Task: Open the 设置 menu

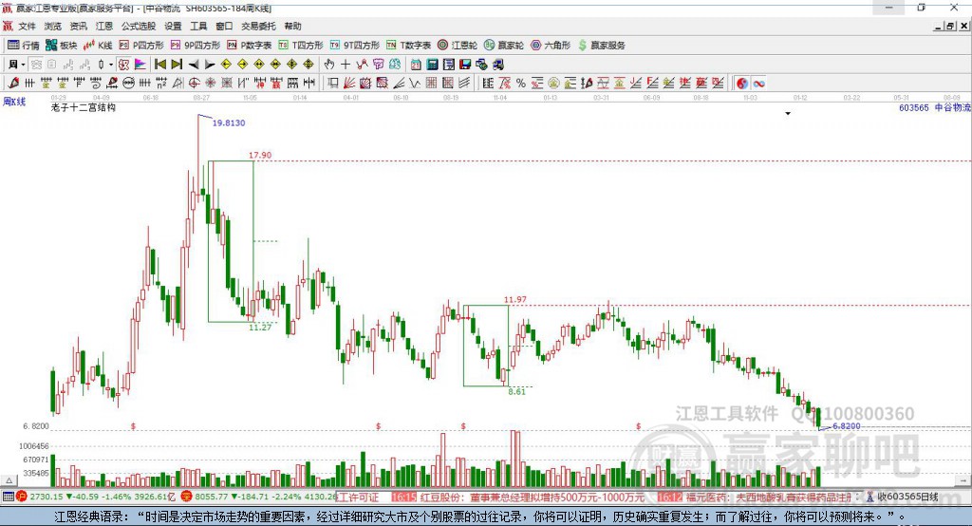Action: tap(173, 26)
